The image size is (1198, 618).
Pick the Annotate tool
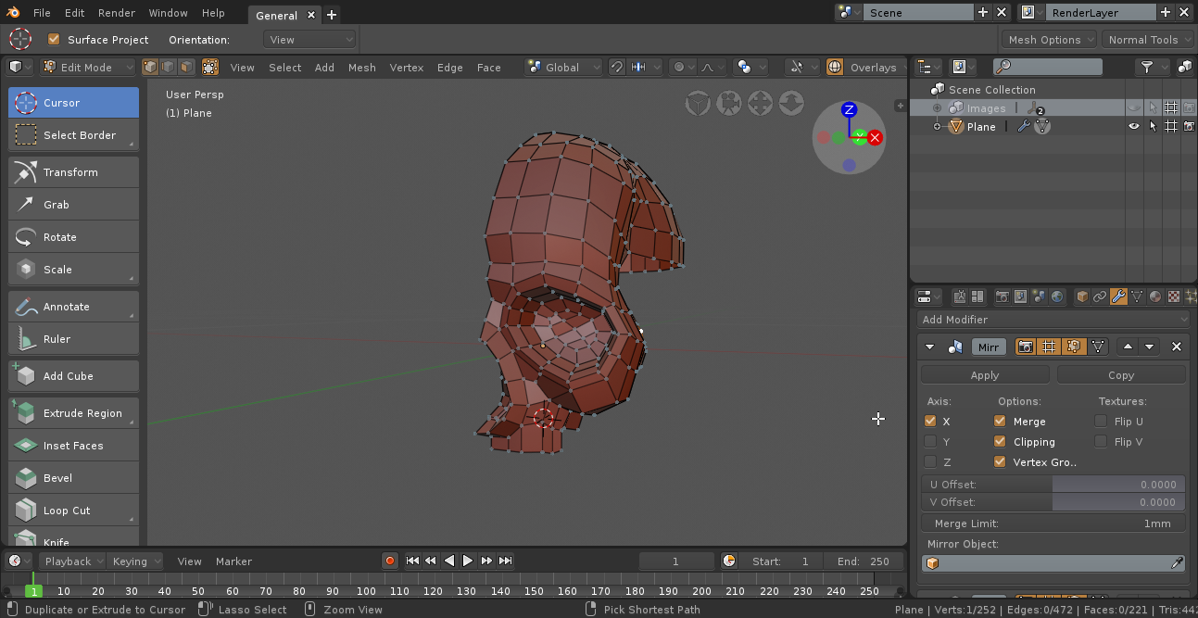click(x=73, y=307)
